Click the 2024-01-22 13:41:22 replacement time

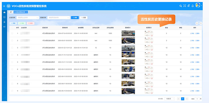[x=65, y=48]
